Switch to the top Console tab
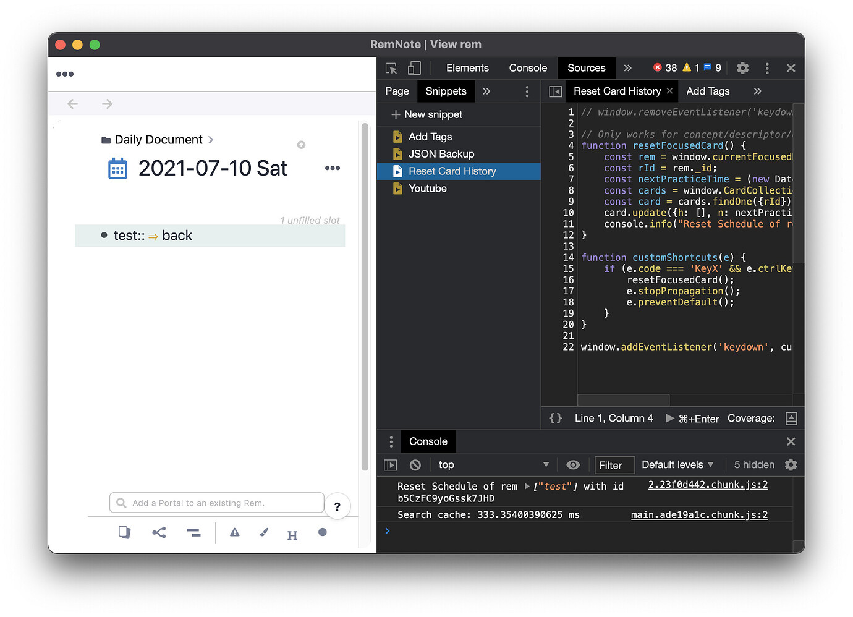 coord(528,68)
